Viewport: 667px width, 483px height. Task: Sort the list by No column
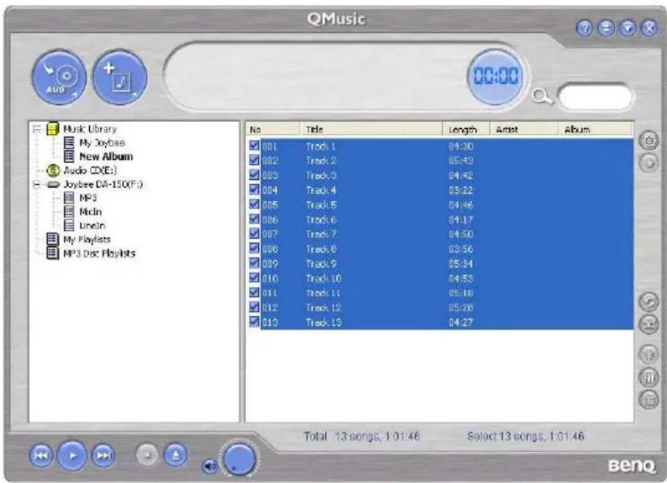273,129
